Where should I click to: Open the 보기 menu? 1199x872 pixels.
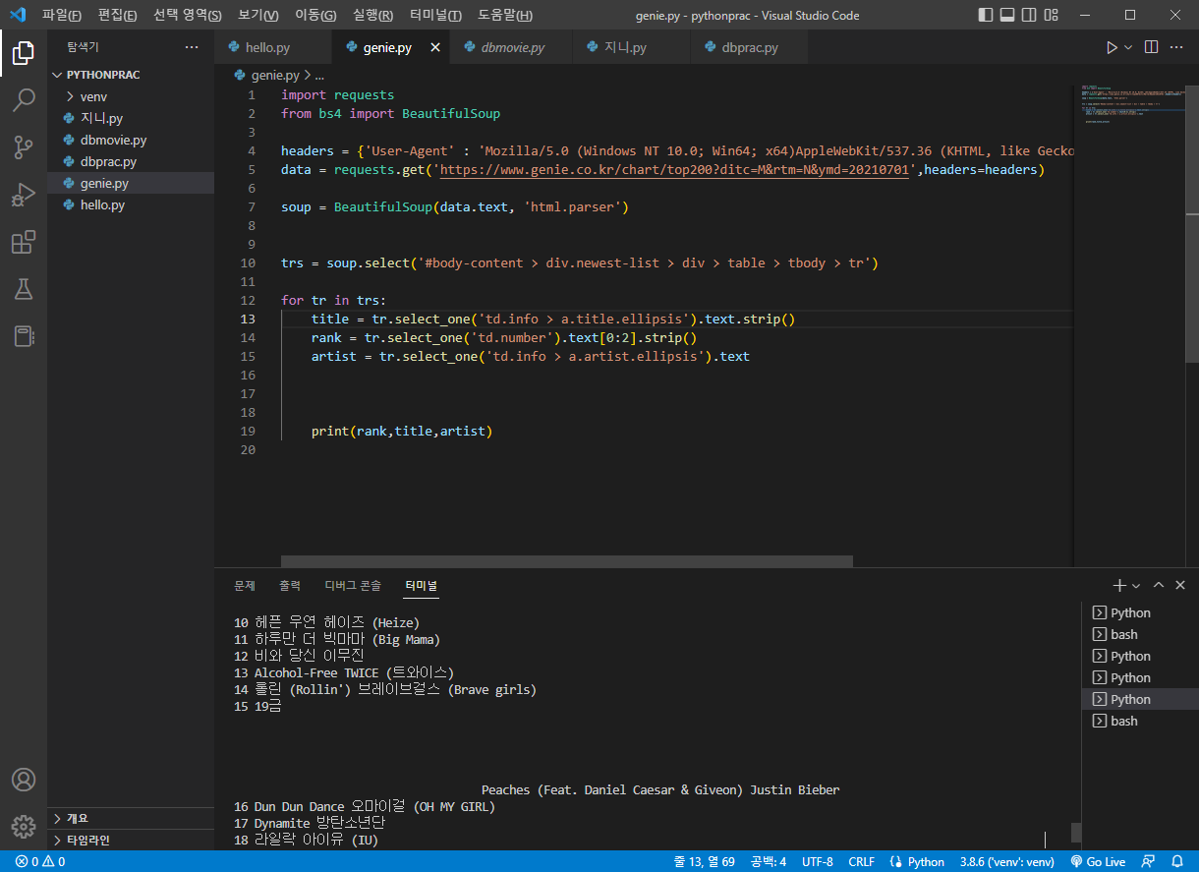point(258,16)
